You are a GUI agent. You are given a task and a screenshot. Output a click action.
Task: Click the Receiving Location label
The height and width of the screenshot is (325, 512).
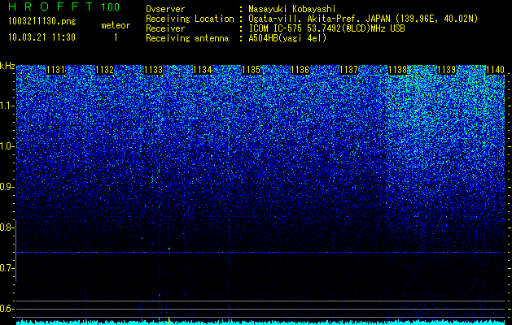pyautogui.click(x=190, y=19)
